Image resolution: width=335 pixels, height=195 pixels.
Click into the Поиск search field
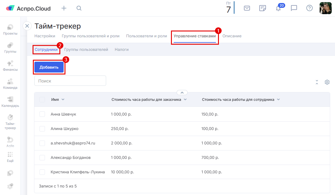[x=70, y=81]
